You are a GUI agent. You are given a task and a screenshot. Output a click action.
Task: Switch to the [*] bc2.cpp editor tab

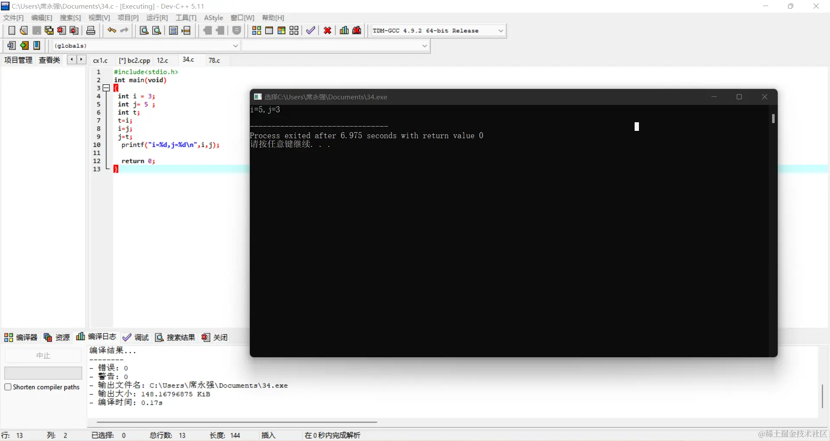(x=134, y=60)
